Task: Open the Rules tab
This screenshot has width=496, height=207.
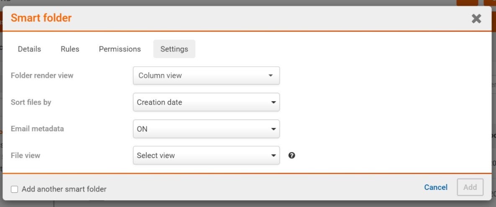Action: [x=70, y=49]
